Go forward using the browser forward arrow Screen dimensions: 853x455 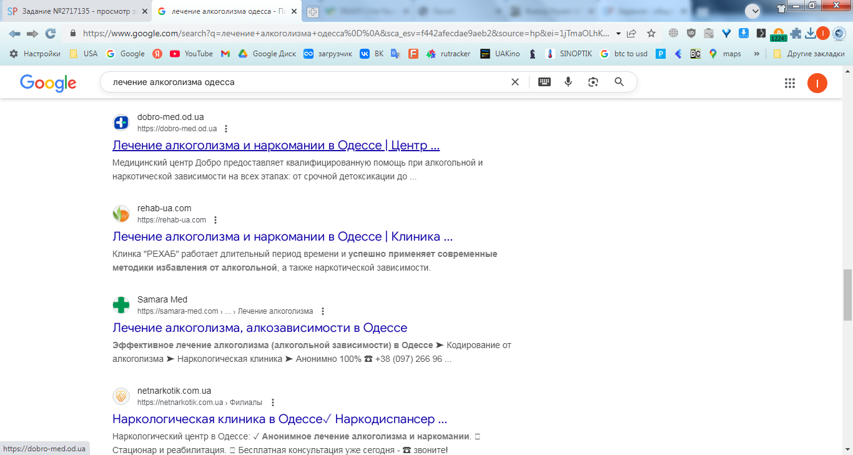coord(32,34)
